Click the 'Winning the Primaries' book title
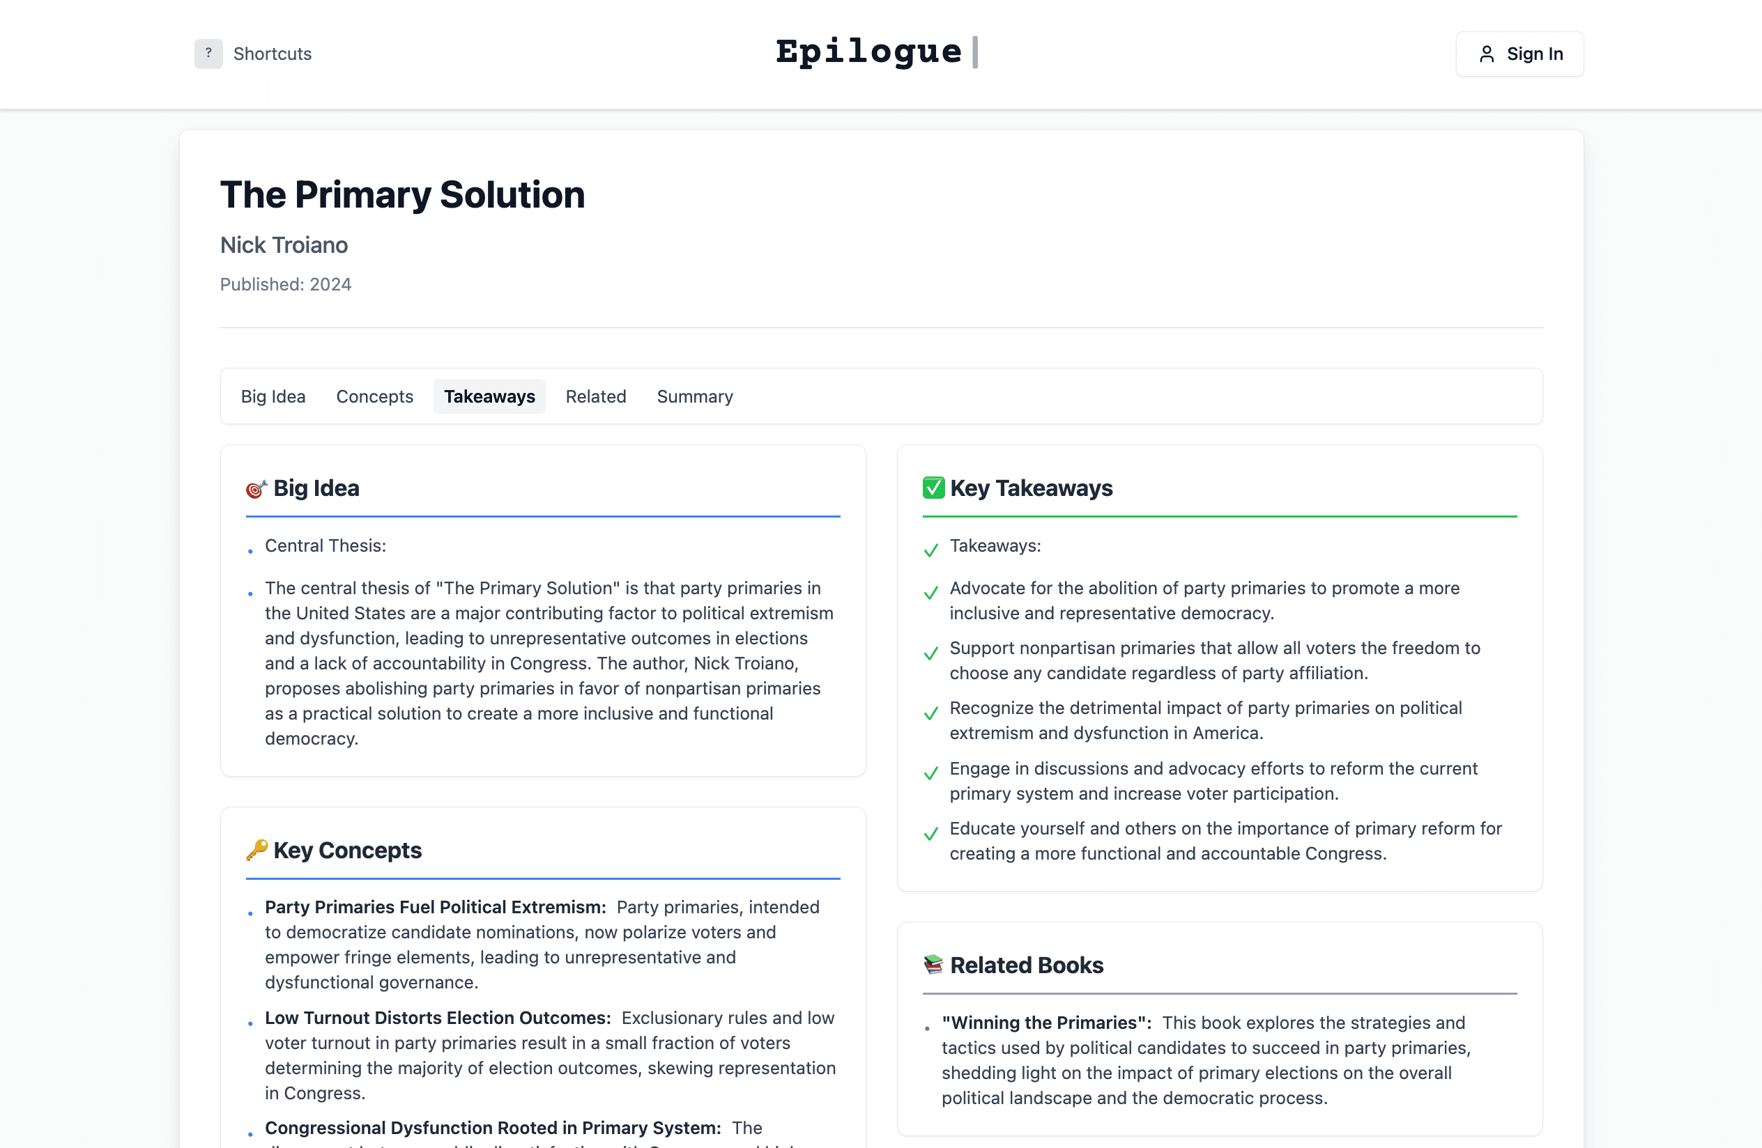 click(1046, 1022)
